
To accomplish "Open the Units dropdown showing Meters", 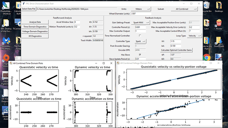I will coord(141,9).
